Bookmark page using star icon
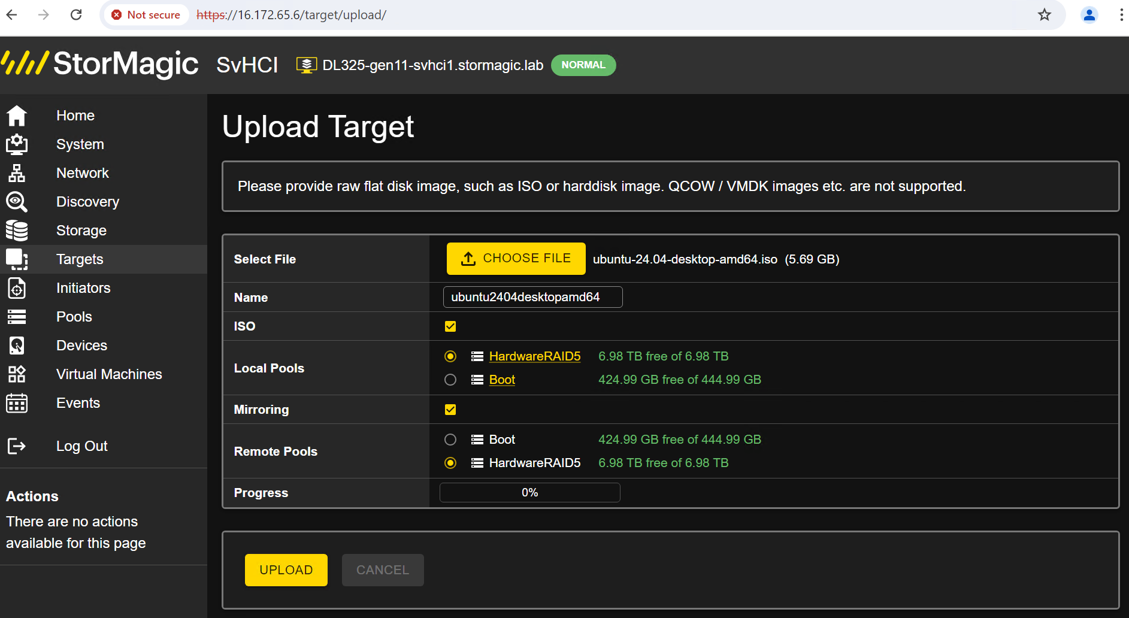This screenshot has height=618, width=1129. pyautogui.click(x=1045, y=15)
